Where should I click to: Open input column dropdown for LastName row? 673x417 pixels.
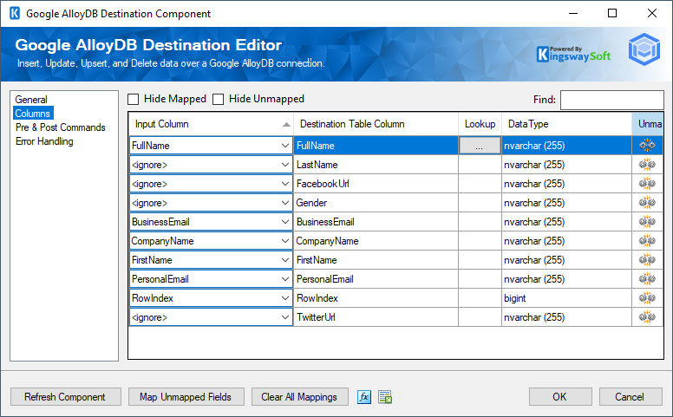point(285,165)
